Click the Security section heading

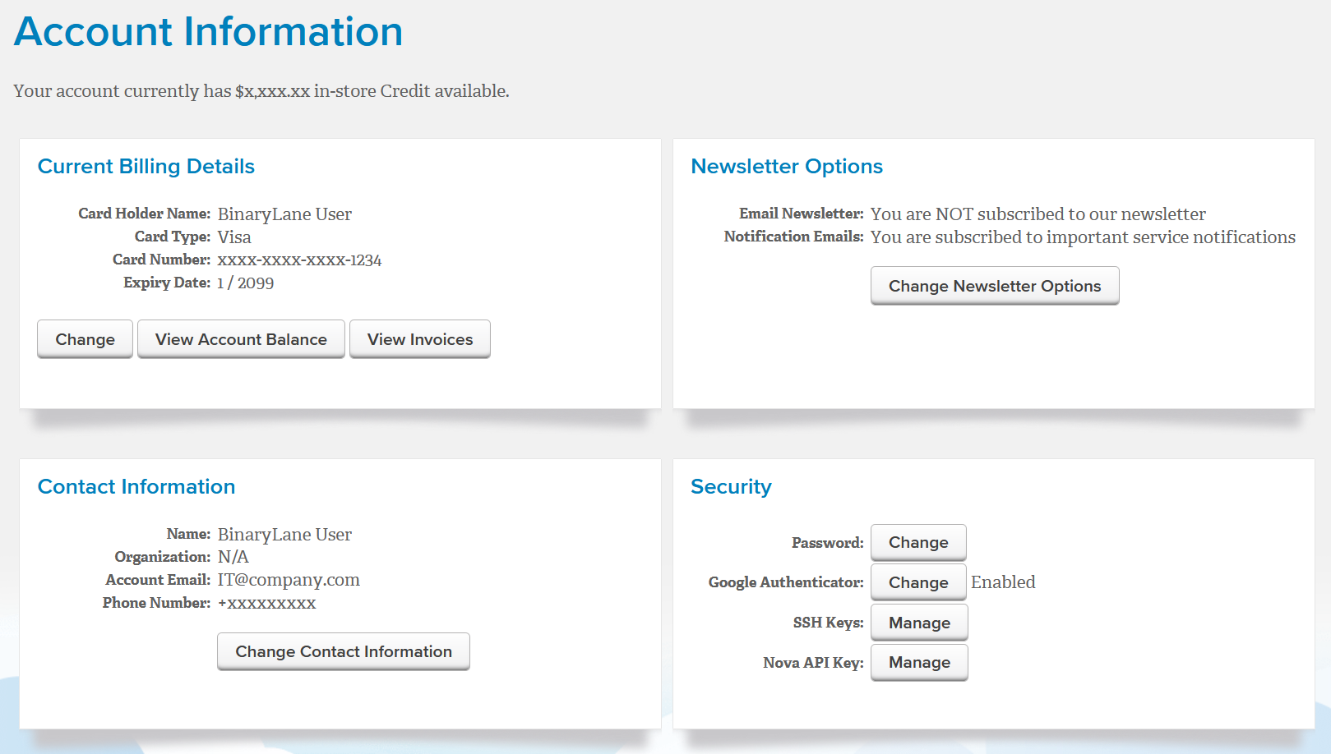tap(731, 487)
